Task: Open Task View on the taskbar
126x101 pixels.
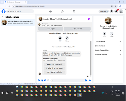Action: pyautogui.click(x=12, y=93)
